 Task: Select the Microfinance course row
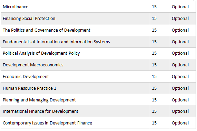98,7
